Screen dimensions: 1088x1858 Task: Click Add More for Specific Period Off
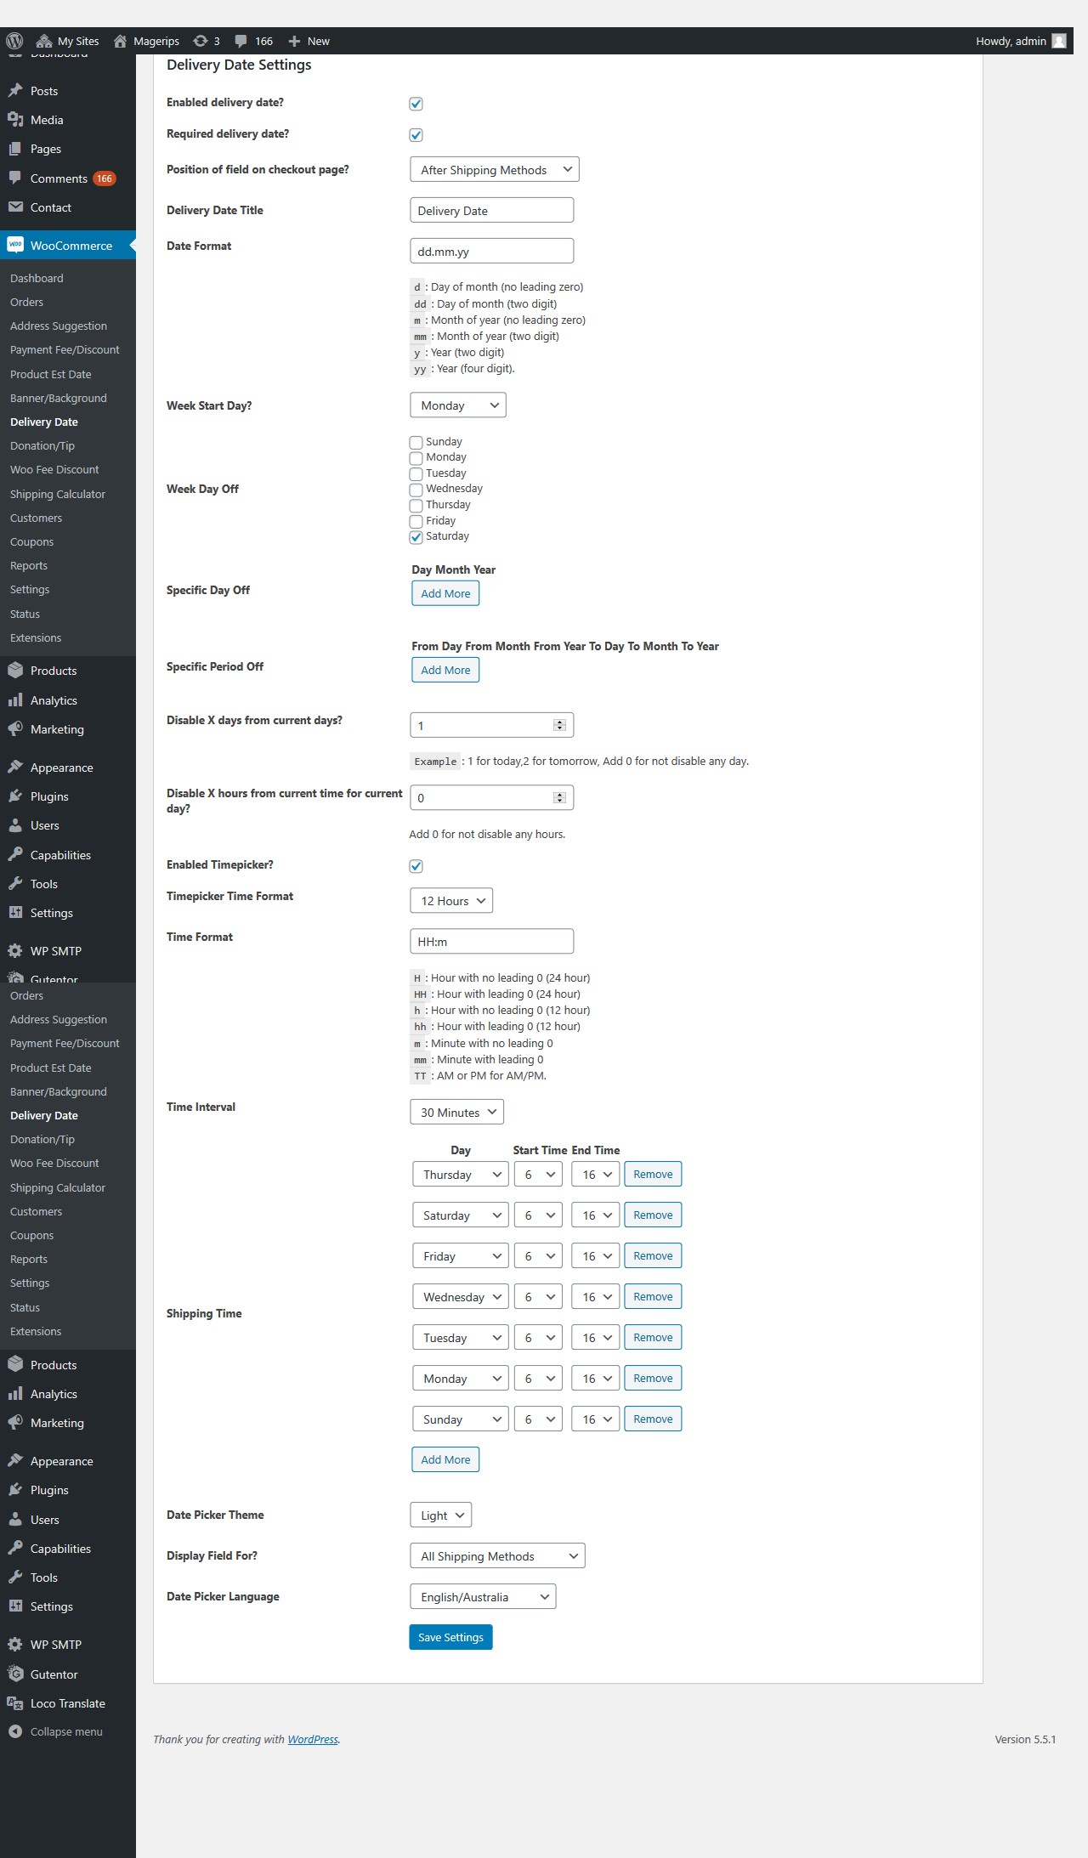[x=445, y=670]
